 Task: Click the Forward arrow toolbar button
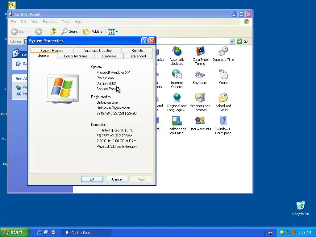click(x=39, y=31)
